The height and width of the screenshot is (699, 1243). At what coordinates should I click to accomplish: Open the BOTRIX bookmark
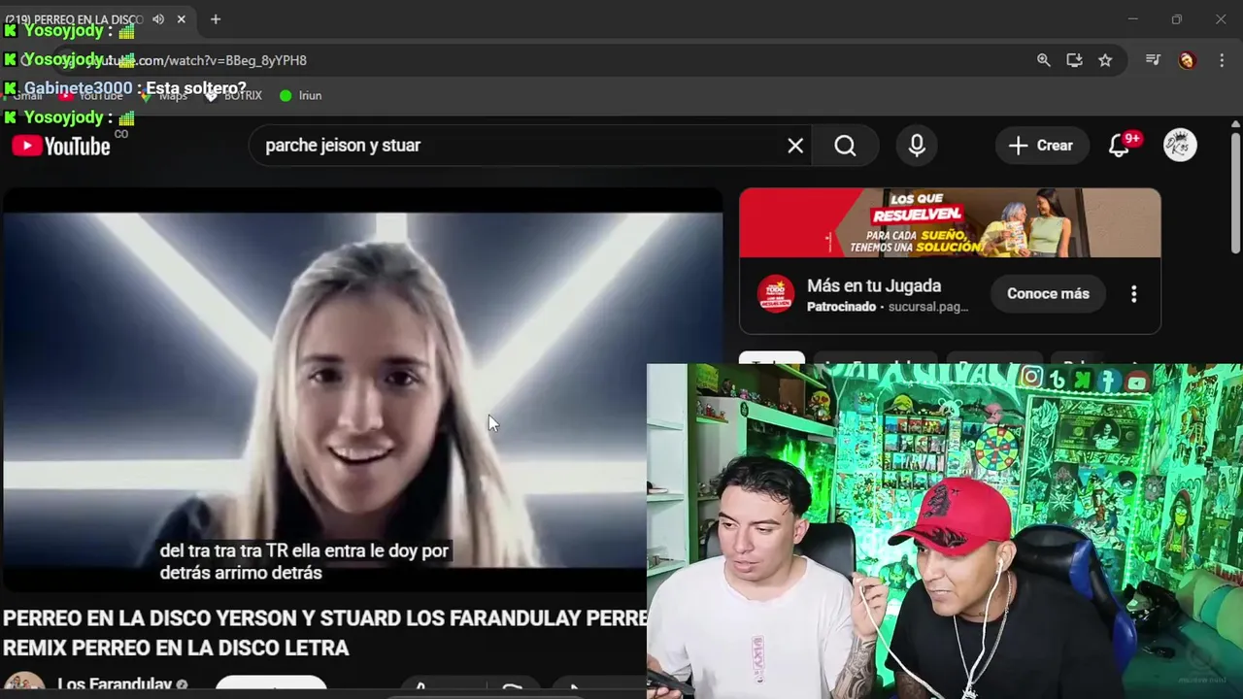234,95
